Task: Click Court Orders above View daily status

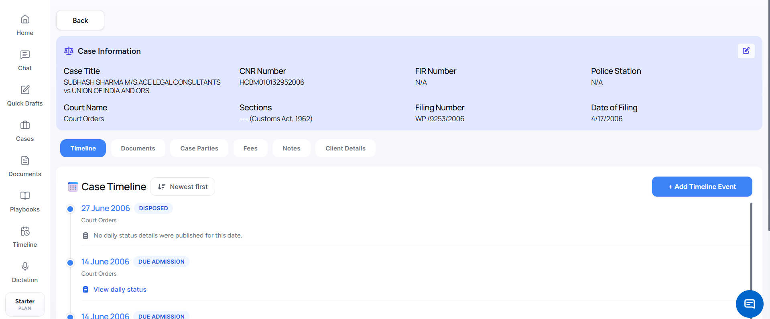Action: click(x=99, y=274)
